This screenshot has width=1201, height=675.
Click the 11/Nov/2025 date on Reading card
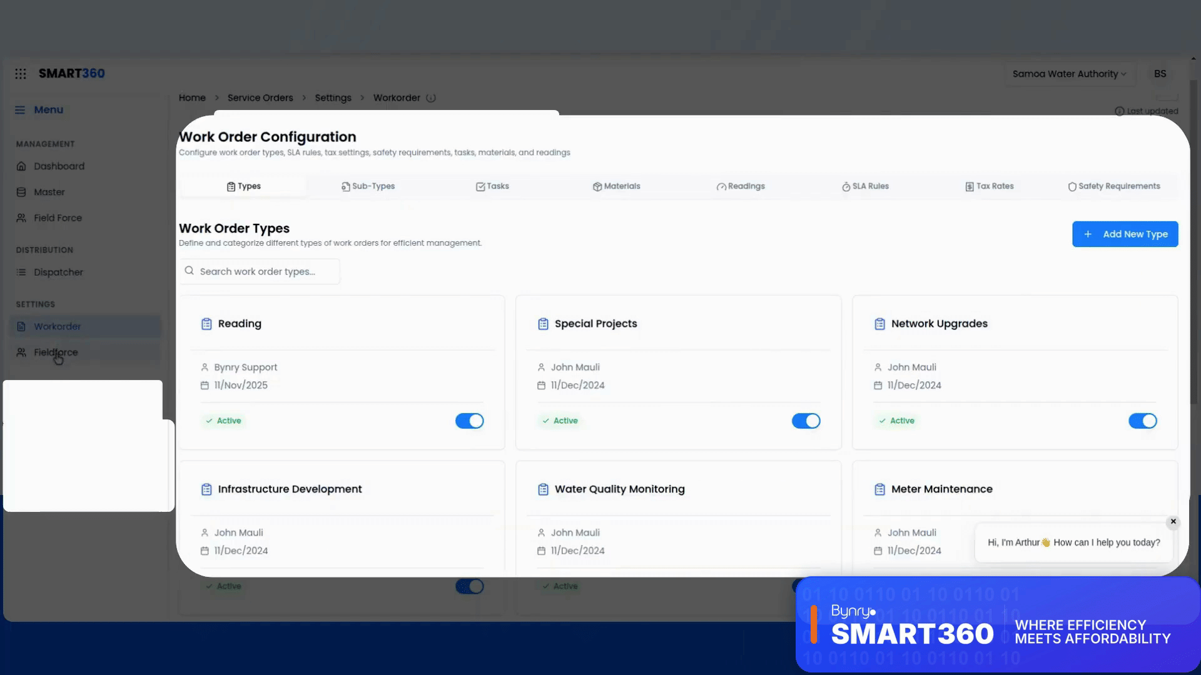point(241,386)
